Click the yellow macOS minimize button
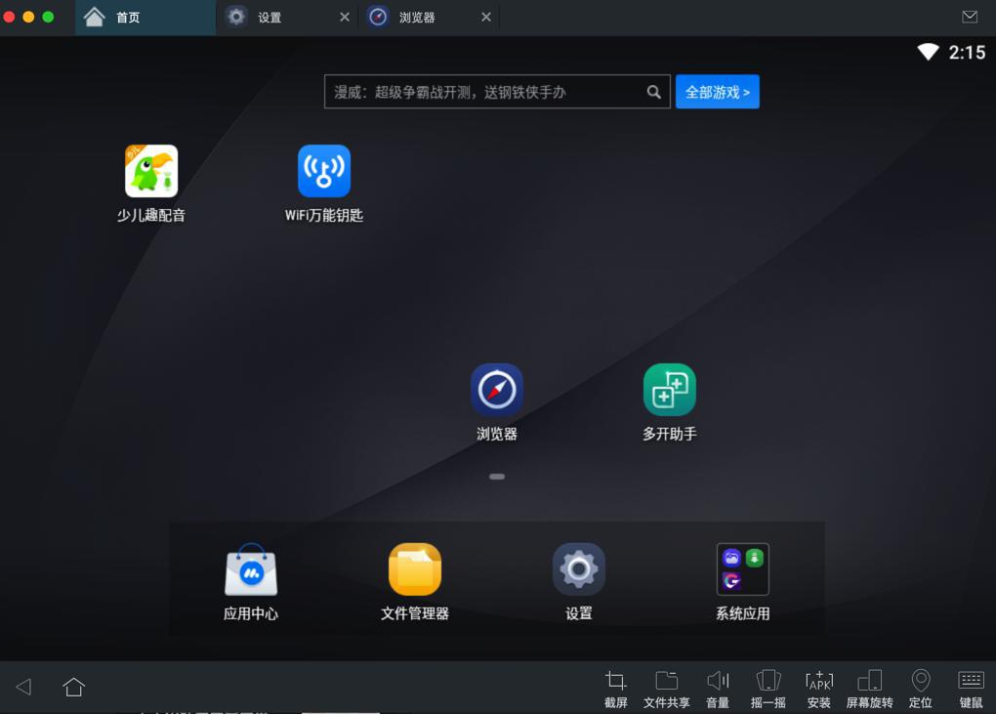Viewport: 996px width, 714px height. [28, 18]
